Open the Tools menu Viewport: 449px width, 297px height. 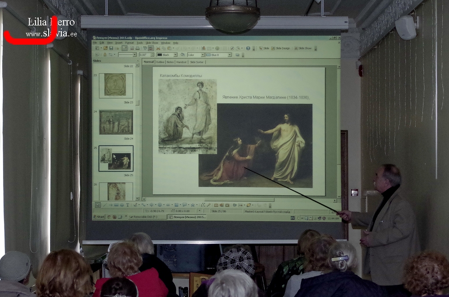point(140,43)
